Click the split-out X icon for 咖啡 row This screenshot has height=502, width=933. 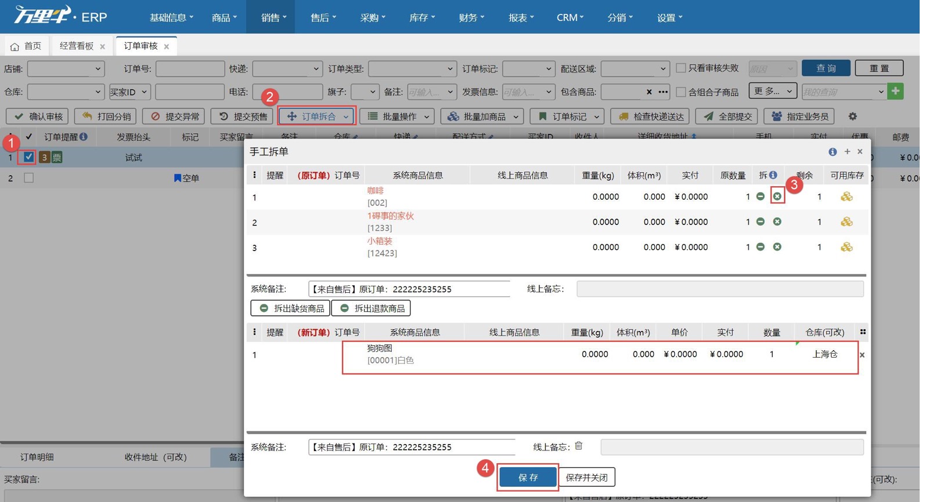click(777, 197)
